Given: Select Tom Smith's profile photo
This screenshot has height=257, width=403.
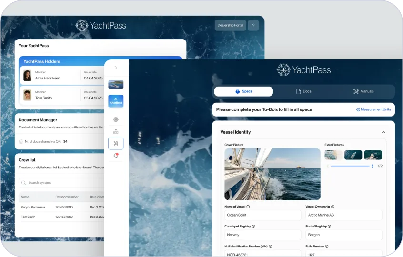Looking at the screenshot, I should click(28, 95).
